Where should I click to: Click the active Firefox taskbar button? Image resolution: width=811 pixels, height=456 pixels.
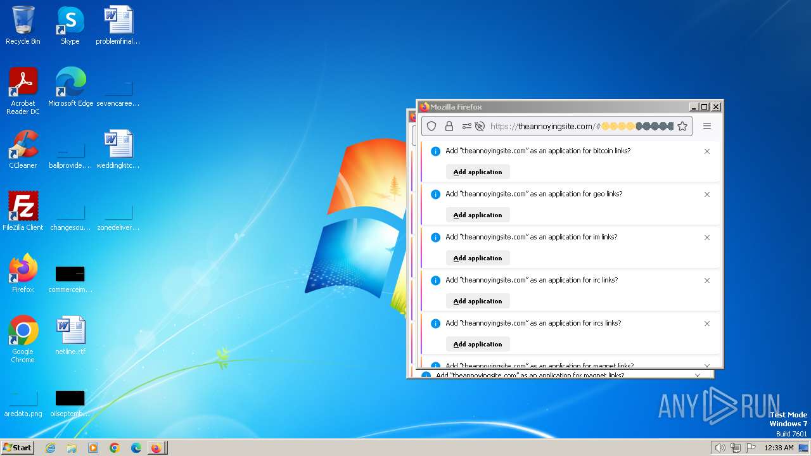tap(157, 448)
